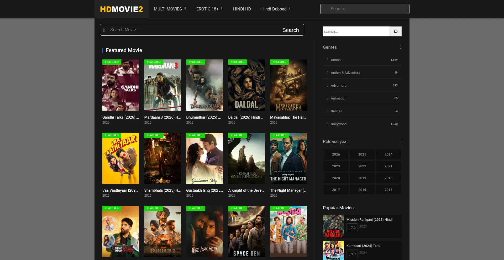Open the Mayasabha poster
This screenshot has width=504, height=260.
288,85
